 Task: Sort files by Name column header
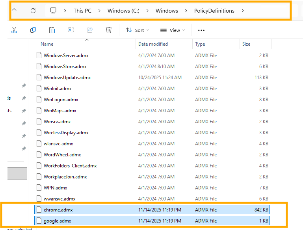point(47,44)
